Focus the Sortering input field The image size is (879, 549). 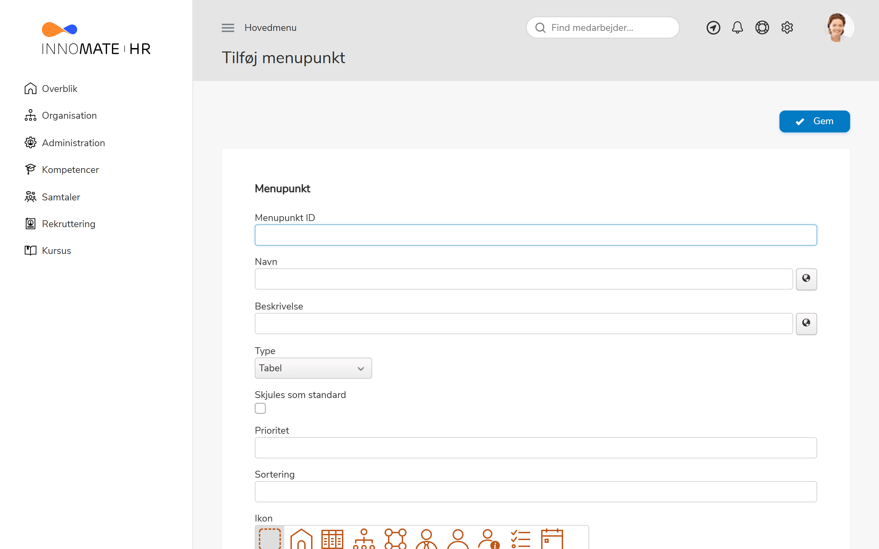(536, 492)
